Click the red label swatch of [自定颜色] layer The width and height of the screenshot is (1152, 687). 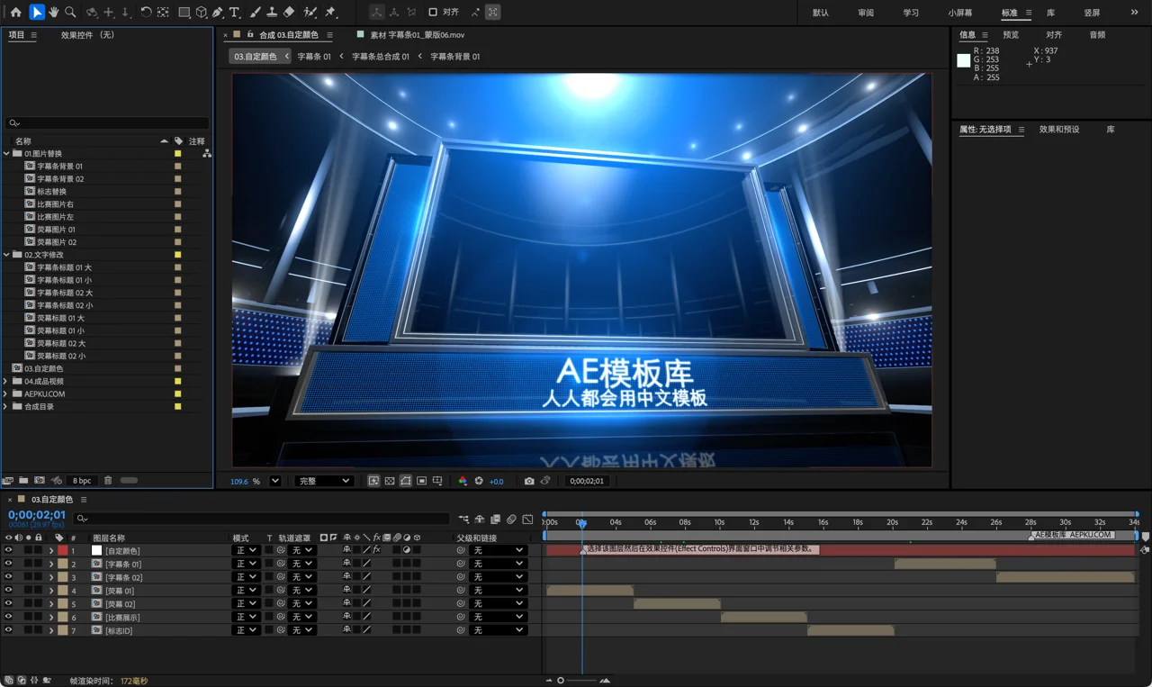tap(63, 551)
